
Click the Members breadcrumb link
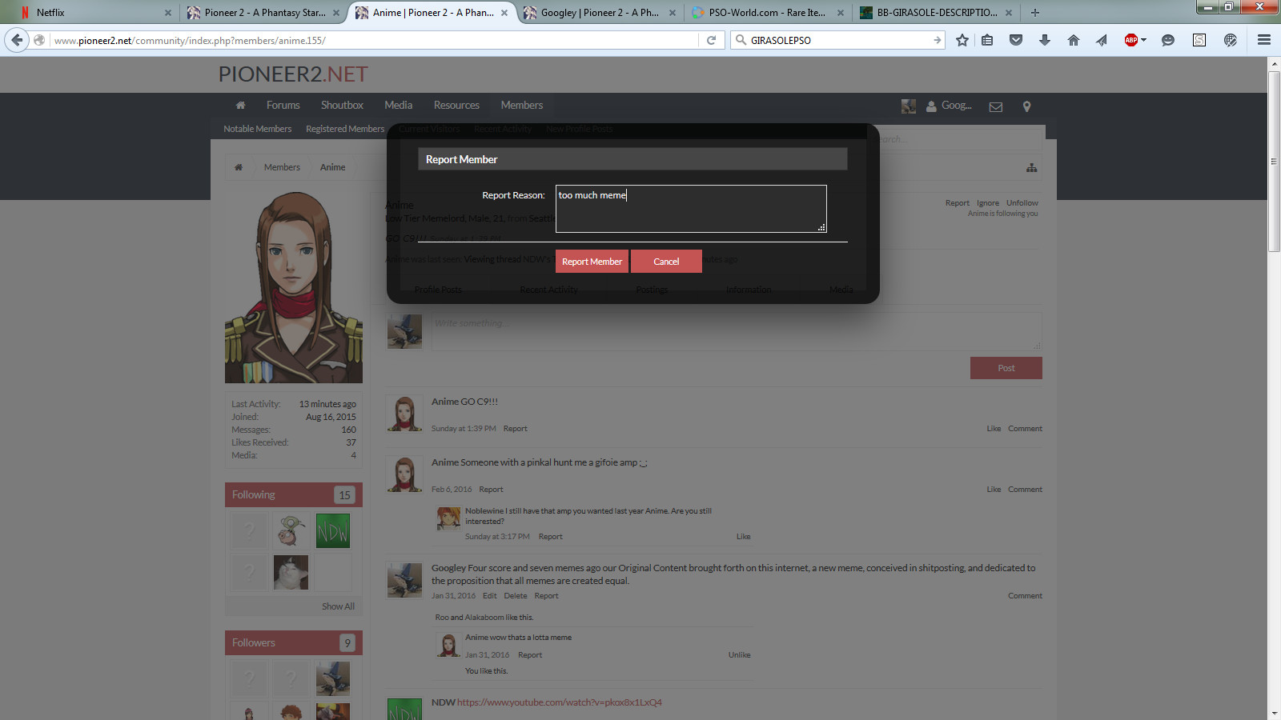[282, 167]
